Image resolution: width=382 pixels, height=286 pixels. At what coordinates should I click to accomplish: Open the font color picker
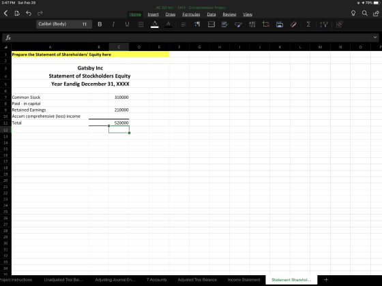[168, 24]
